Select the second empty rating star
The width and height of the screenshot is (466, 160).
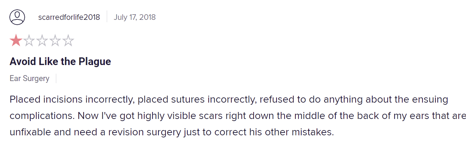[x=29, y=41]
